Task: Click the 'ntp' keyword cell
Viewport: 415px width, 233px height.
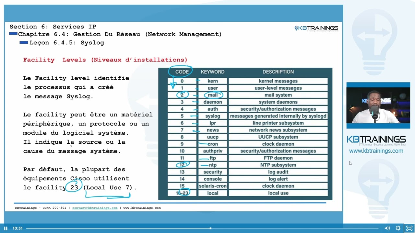Action: tap(213, 165)
